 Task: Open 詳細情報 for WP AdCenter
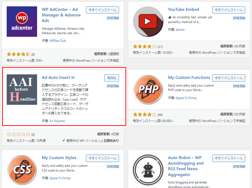pyautogui.click(x=113, y=18)
